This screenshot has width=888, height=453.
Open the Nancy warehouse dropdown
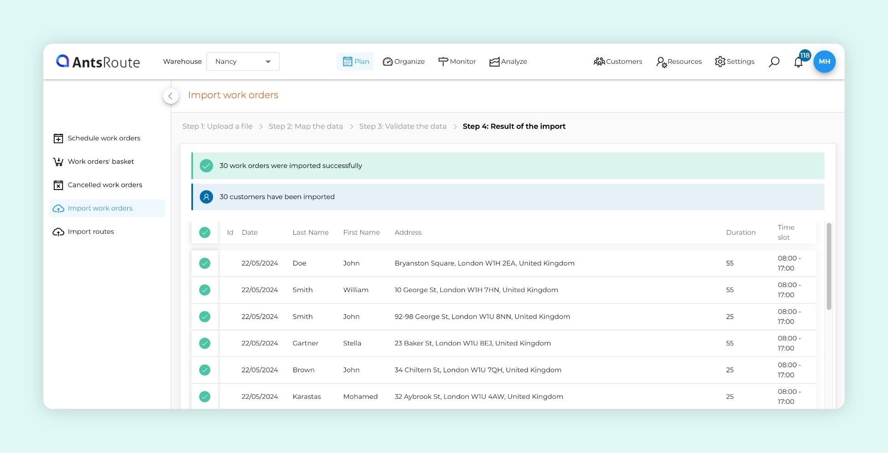pos(243,62)
